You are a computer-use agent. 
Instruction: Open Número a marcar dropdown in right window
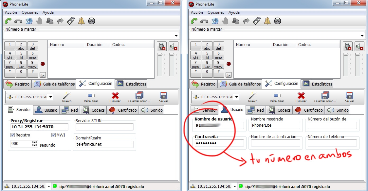(x=362, y=36)
